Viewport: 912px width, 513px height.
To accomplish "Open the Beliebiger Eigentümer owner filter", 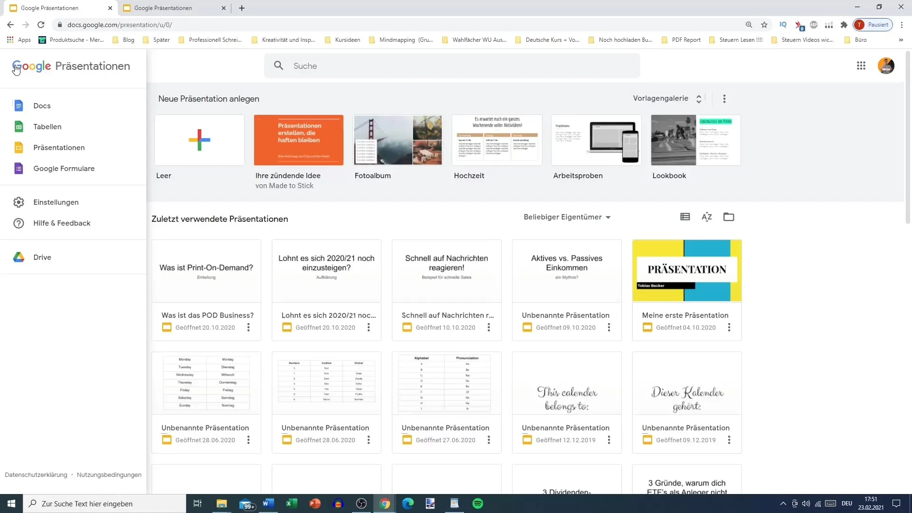I will (x=567, y=217).
